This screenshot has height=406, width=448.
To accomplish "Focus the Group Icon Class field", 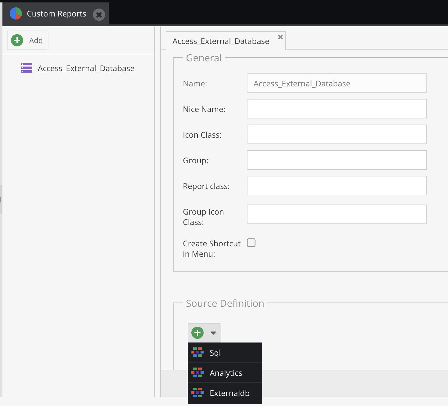I will coord(336,214).
